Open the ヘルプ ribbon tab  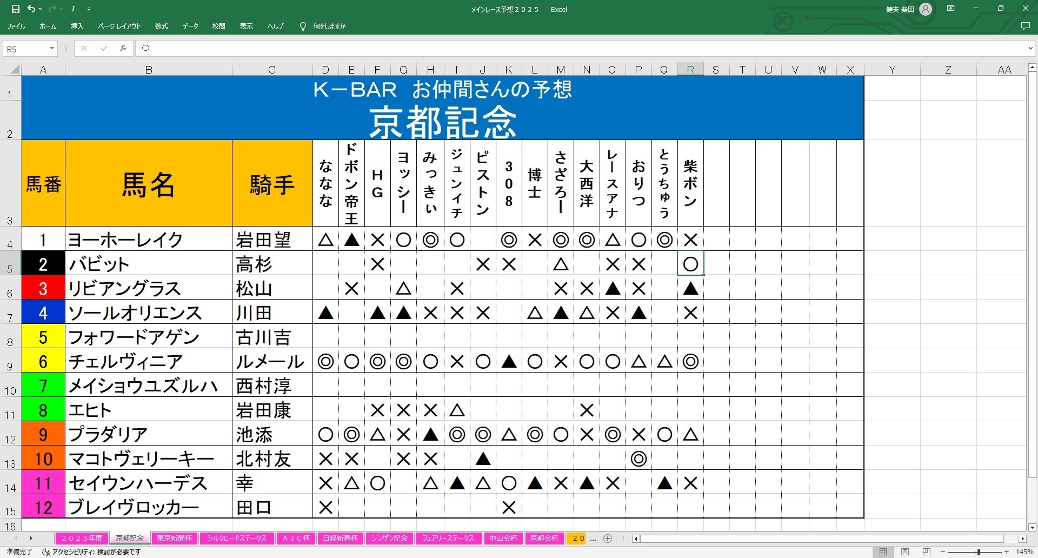[x=275, y=26]
